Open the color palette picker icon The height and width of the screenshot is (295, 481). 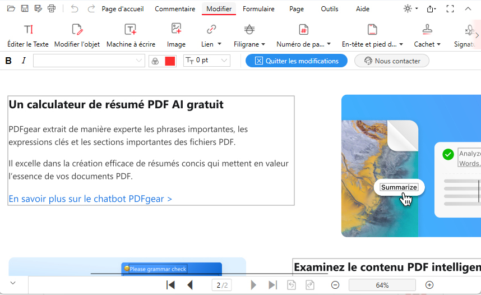point(155,61)
